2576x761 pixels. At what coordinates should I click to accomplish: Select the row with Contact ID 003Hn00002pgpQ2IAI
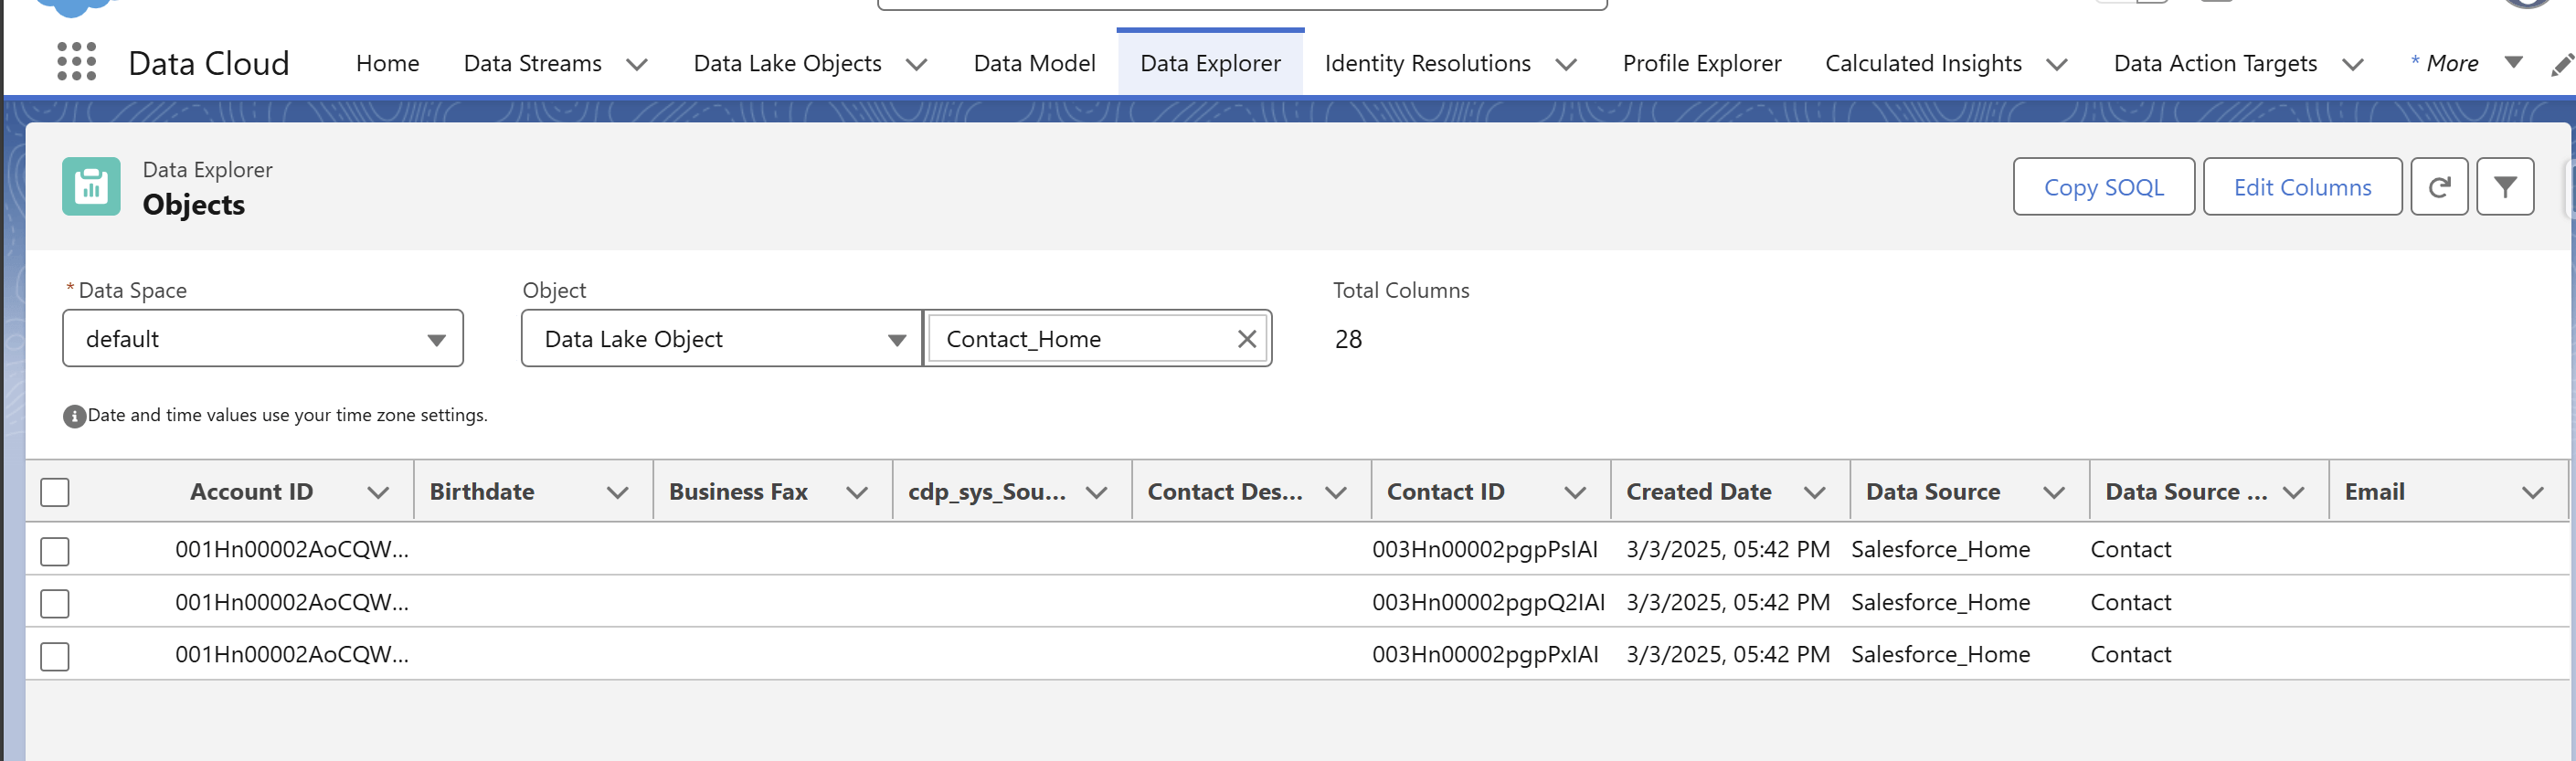[x=55, y=604]
